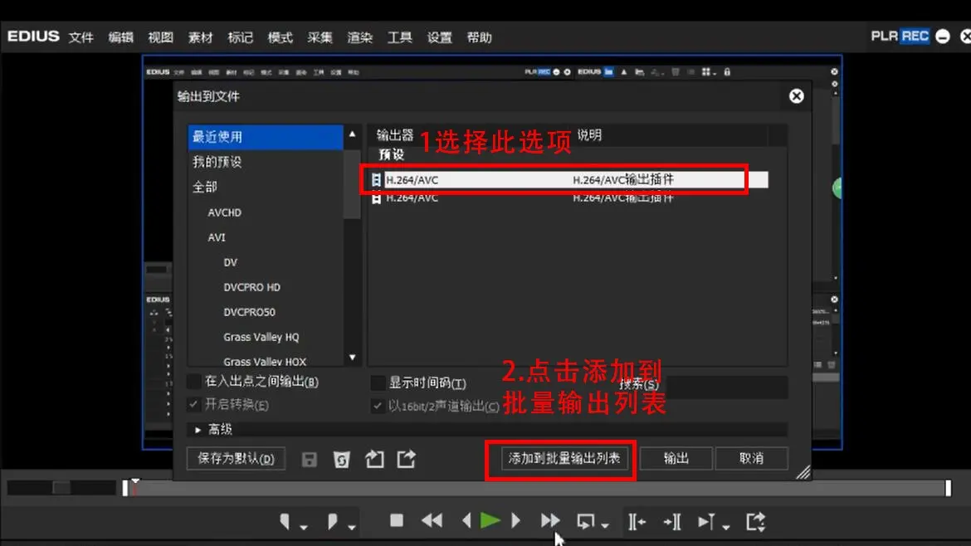Screen dimensions: 971x546
Task: Select 最近使用 in the exporter category list
Action: [265, 137]
